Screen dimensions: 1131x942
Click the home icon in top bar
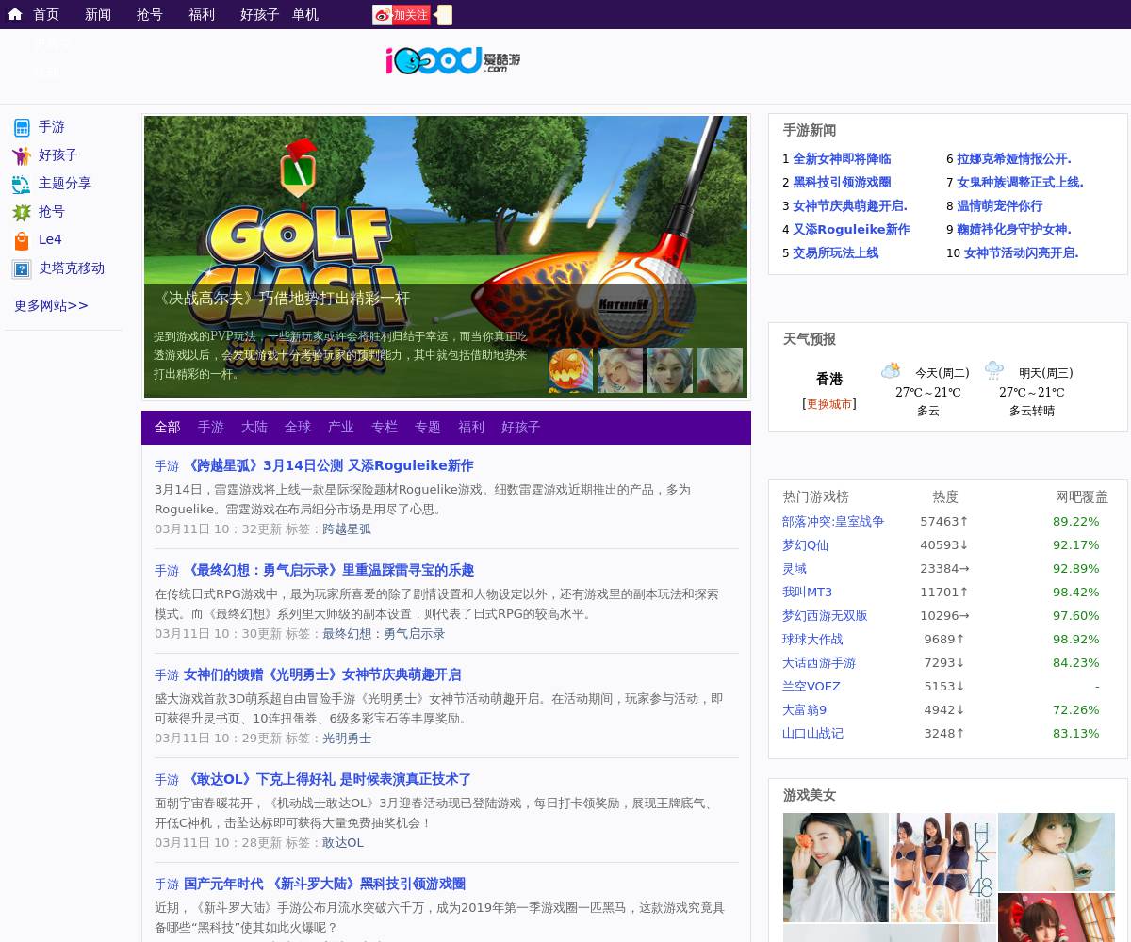pos(15,14)
